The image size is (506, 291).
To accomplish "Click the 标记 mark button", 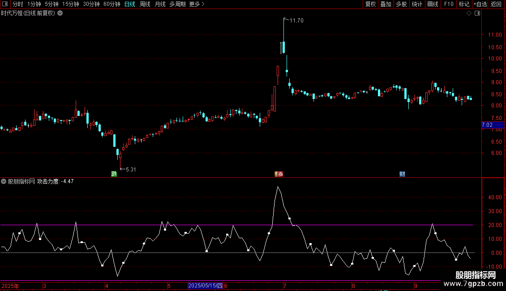I will click(464, 4).
